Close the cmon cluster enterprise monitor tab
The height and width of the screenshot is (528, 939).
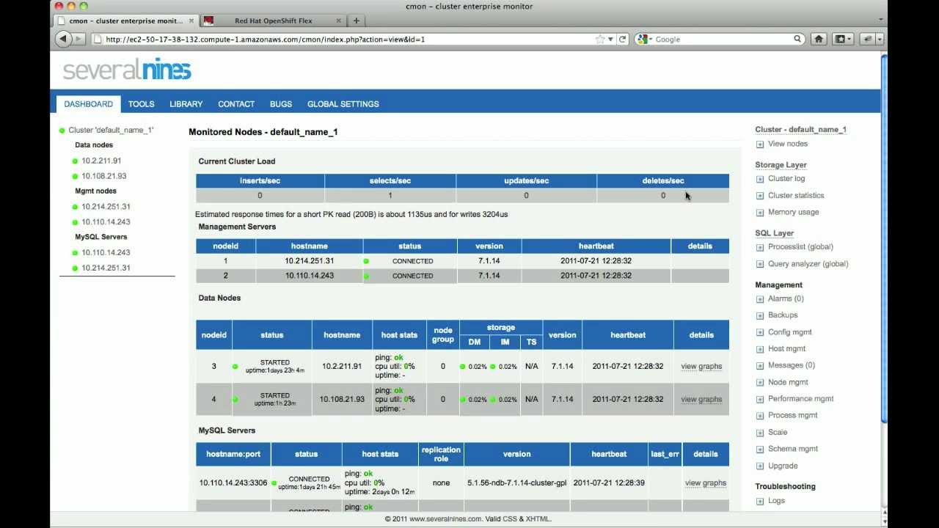pos(191,21)
